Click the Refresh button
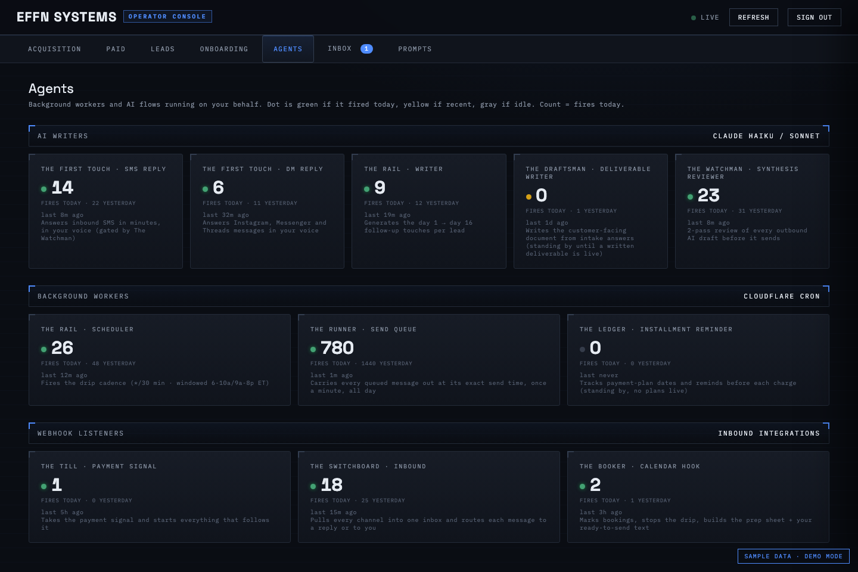Image resolution: width=858 pixels, height=572 pixels. click(753, 17)
